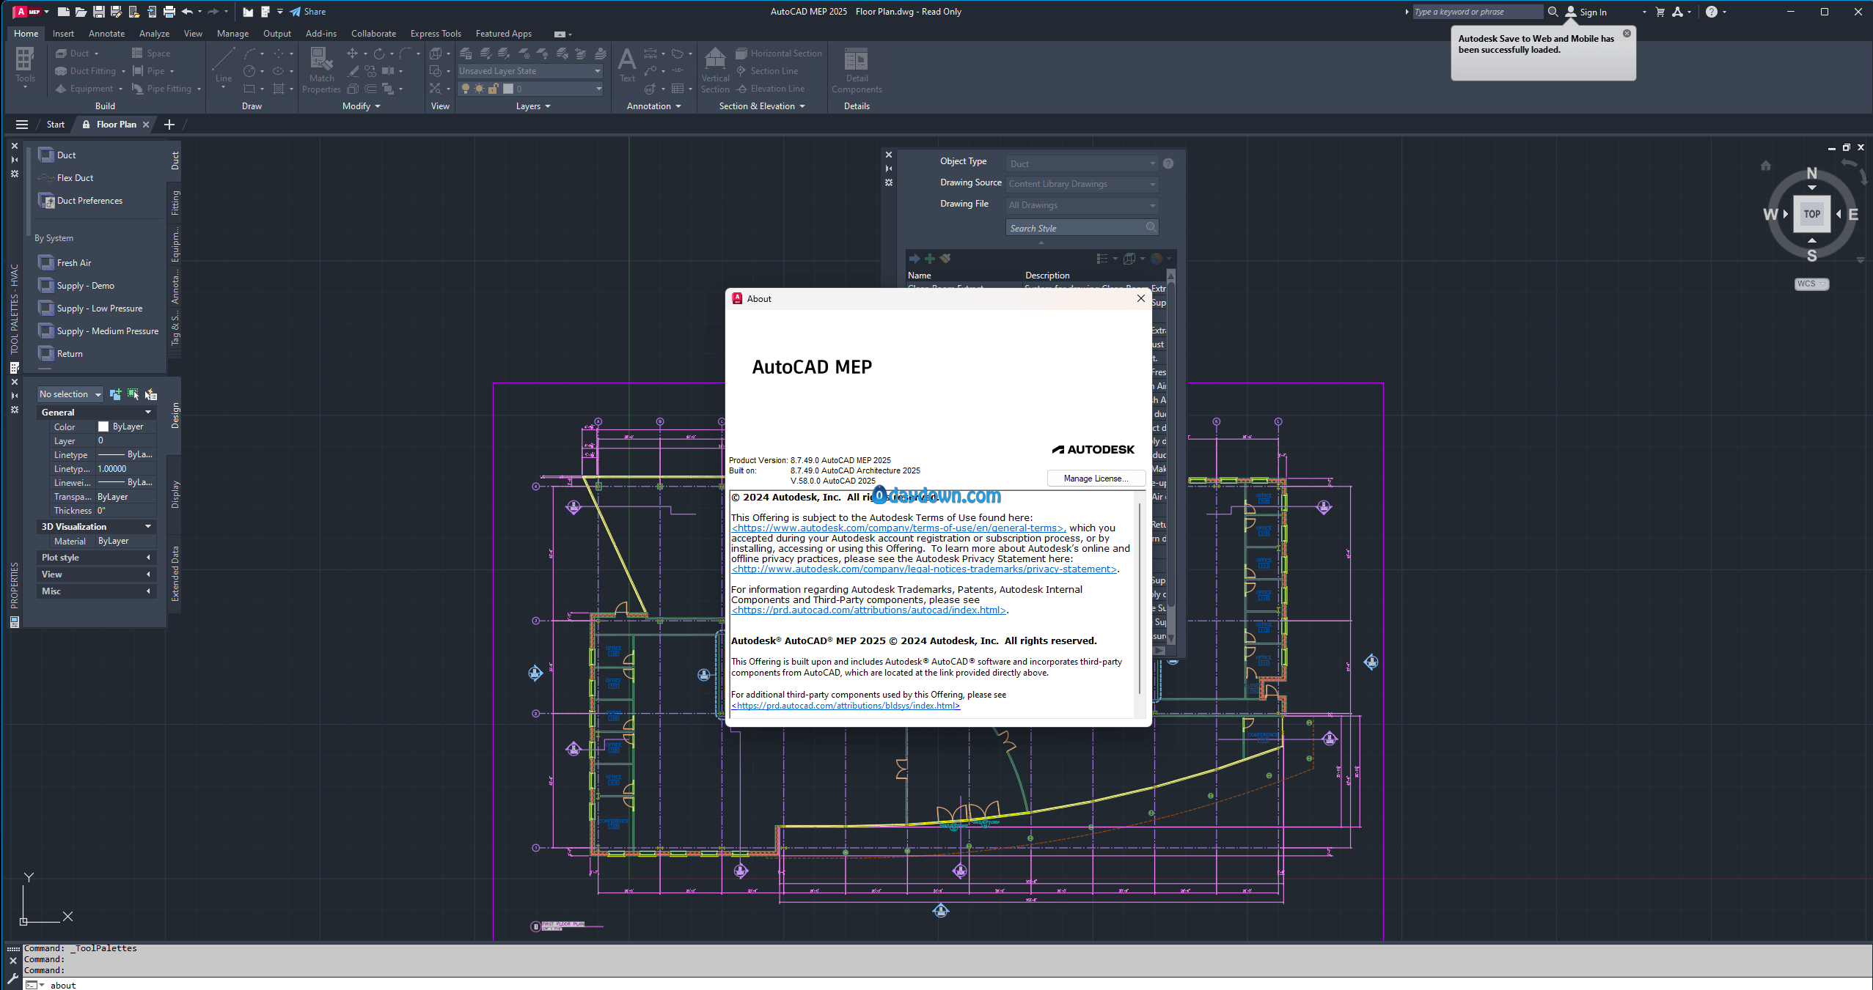1873x990 pixels.
Task: Select Return duct system tool
Action: coord(61,354)
